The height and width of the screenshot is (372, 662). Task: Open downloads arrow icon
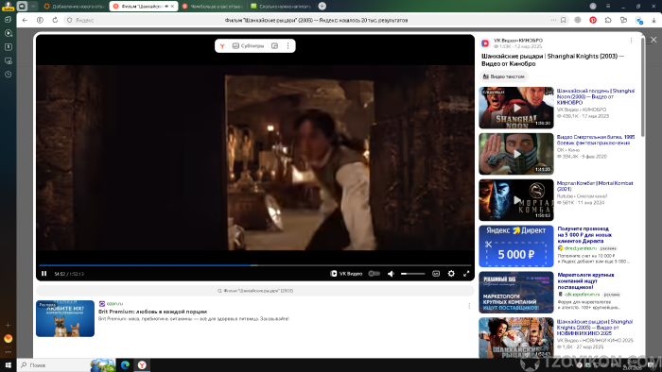[x=654, y=20]
